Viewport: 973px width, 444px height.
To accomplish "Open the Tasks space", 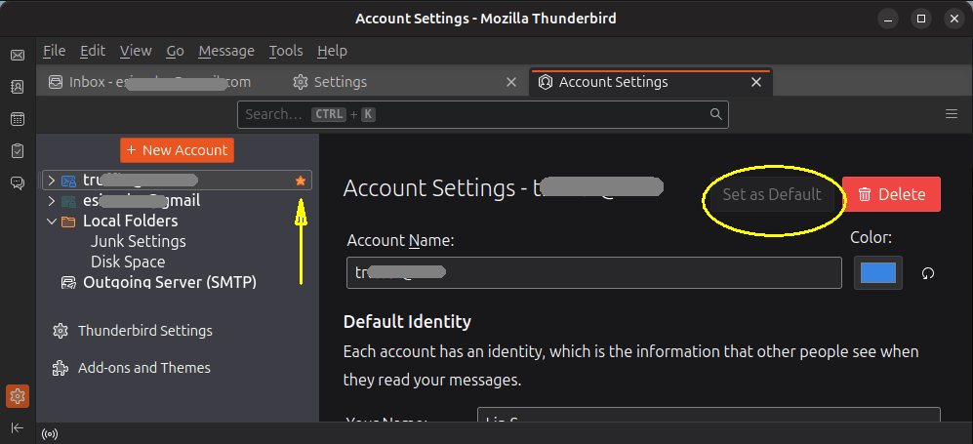I will 18,150.
